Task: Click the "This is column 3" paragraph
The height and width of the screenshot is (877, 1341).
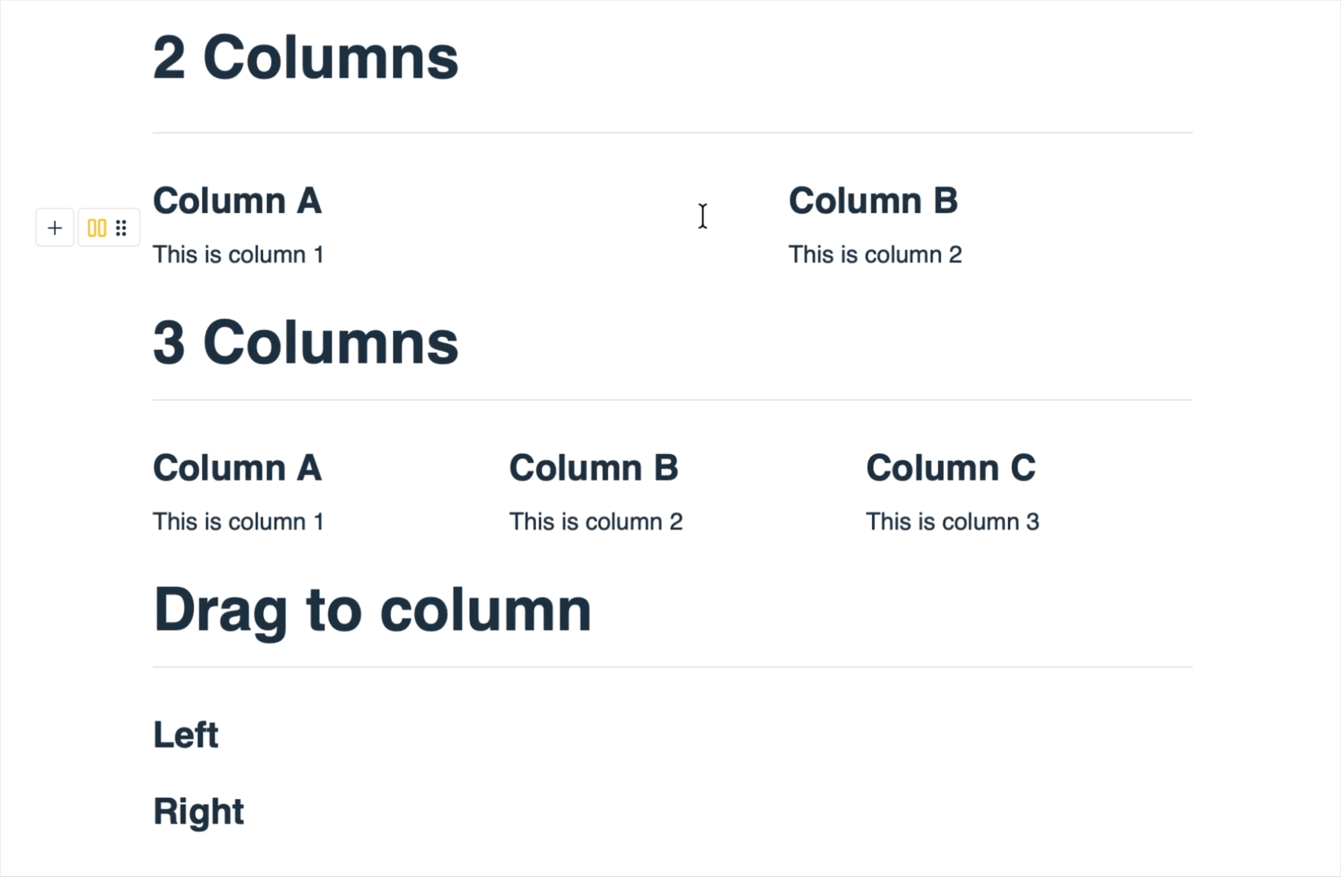Action: pyautogui.click(x=952, y=522)
